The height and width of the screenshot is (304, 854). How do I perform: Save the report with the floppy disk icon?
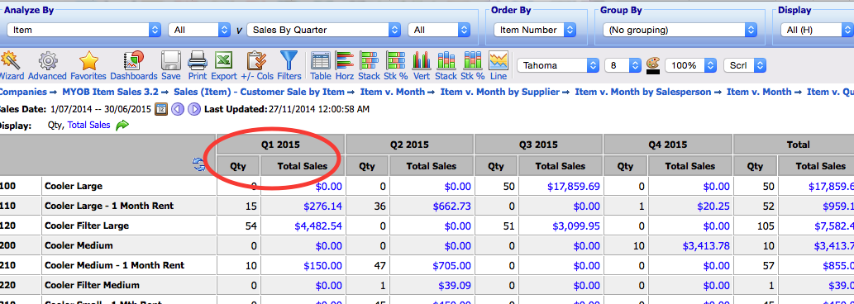171,66
